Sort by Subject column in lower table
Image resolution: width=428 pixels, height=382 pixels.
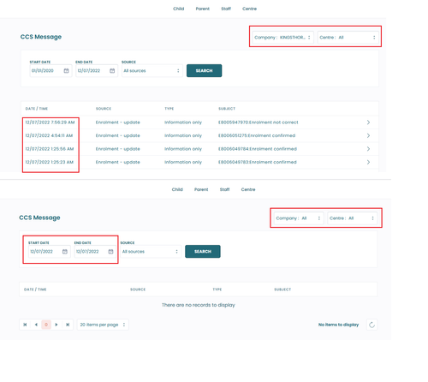click(x=282, y=289)
